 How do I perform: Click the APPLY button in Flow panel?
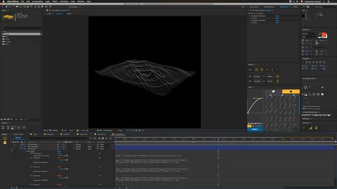click(255, 130)
